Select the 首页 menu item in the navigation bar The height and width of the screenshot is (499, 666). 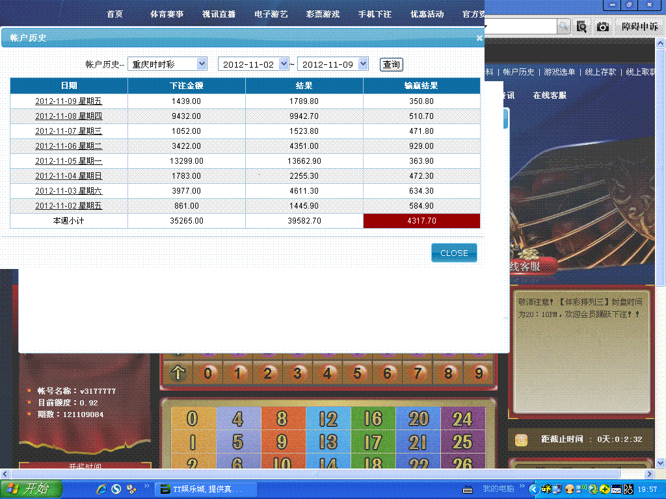(114, 14)
